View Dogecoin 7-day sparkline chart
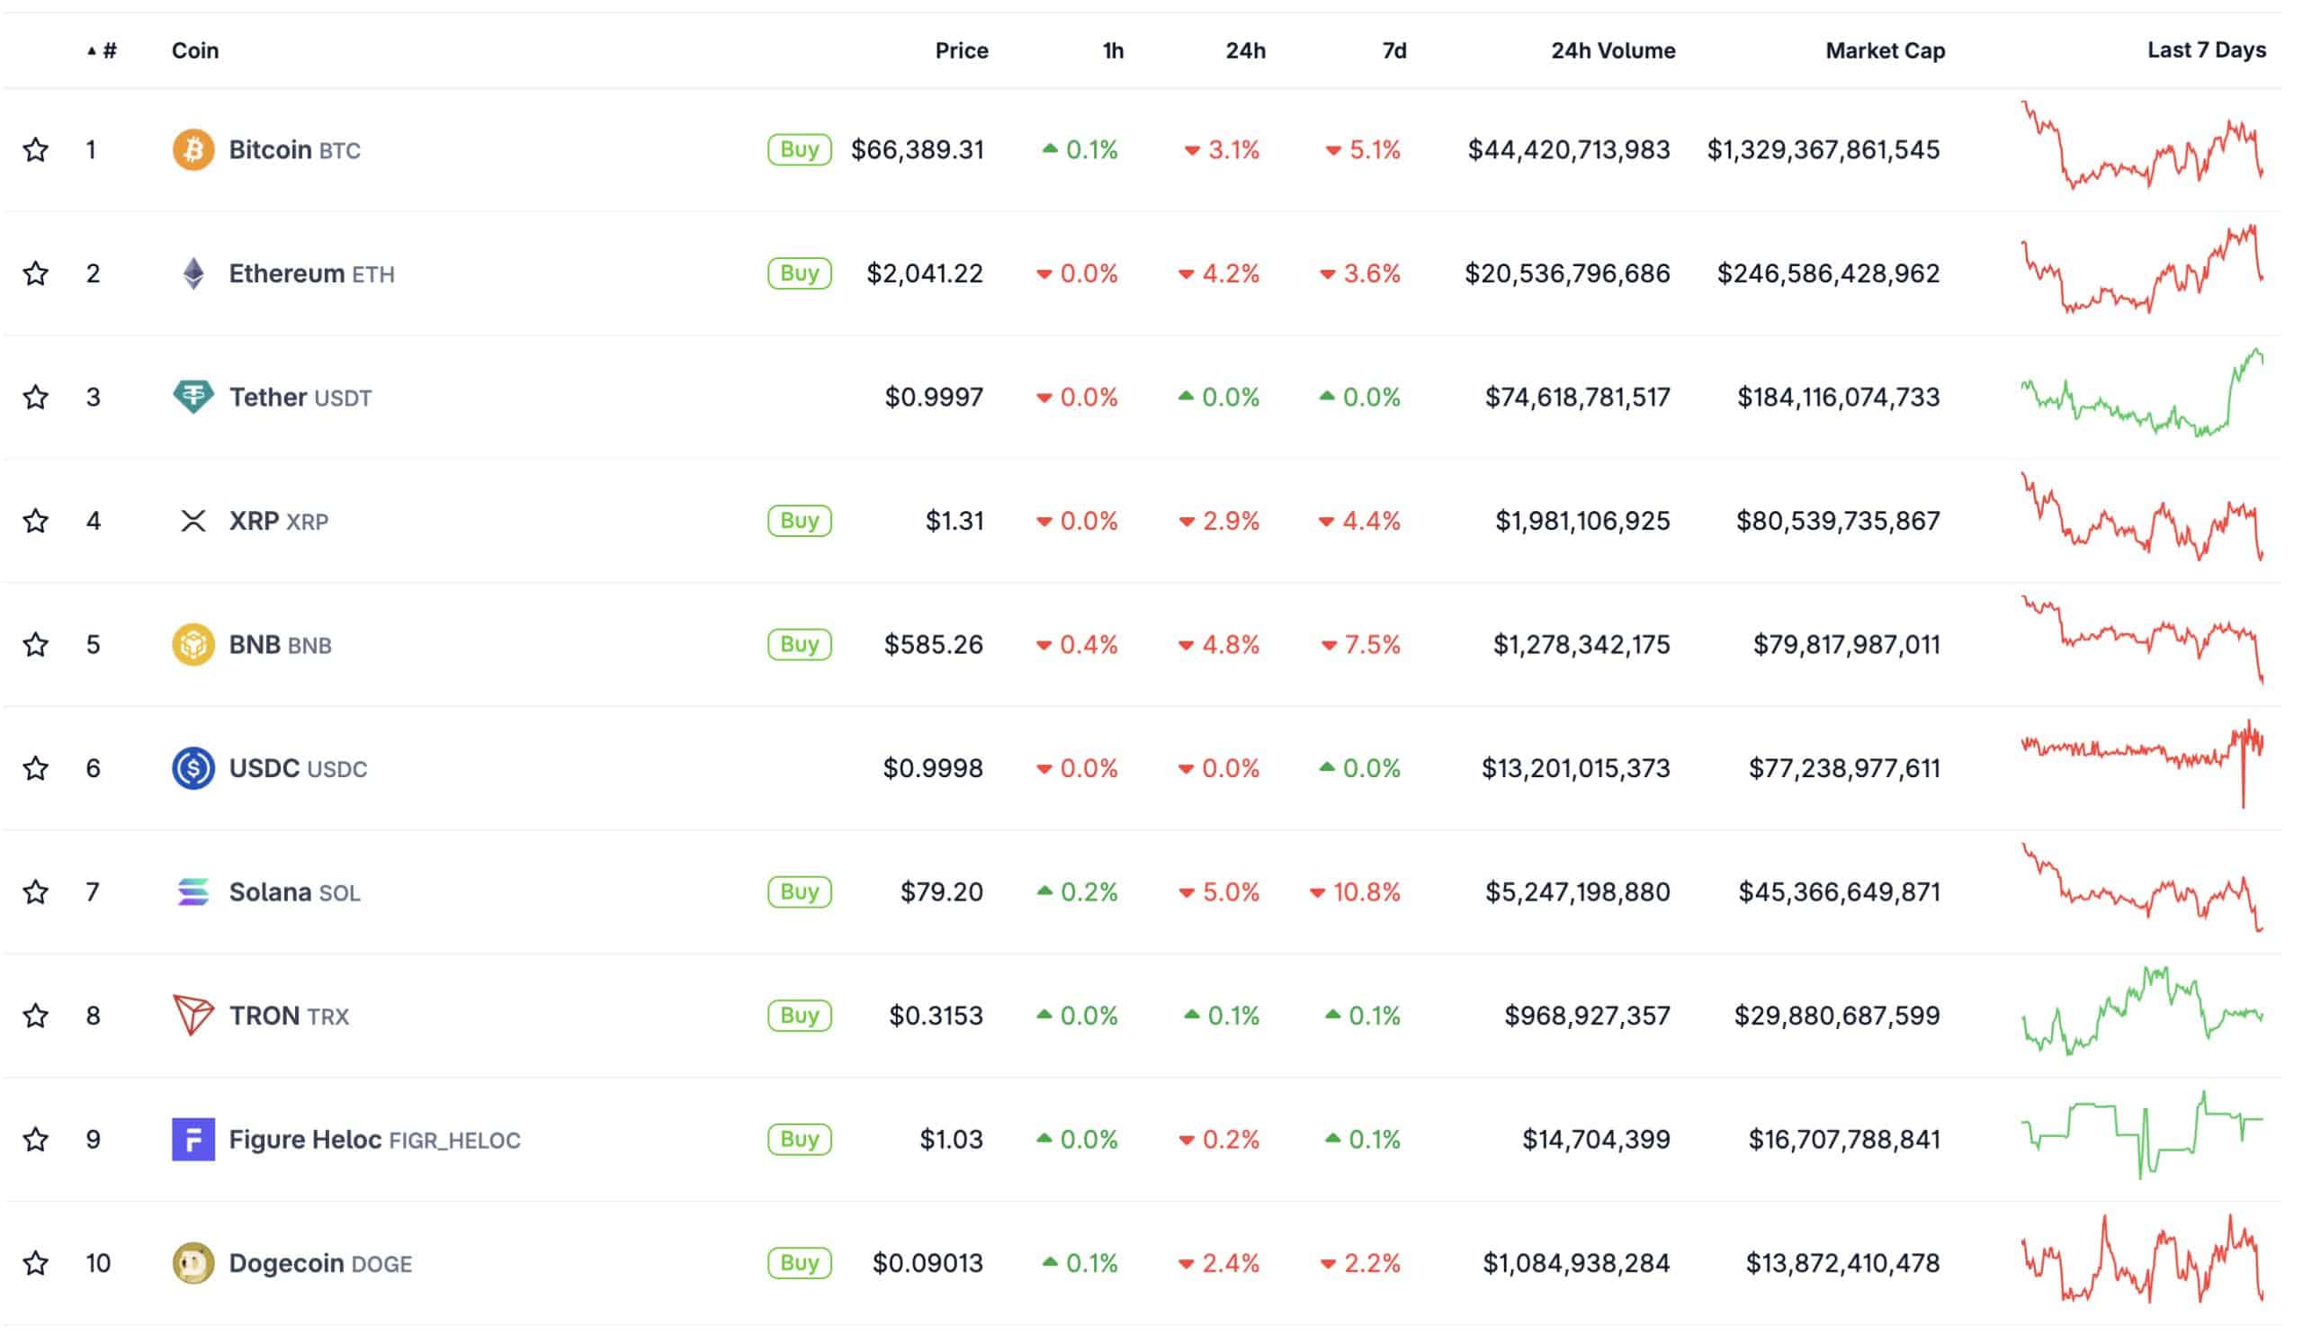The image size is (2303, 1334). click(2143, 1260)
